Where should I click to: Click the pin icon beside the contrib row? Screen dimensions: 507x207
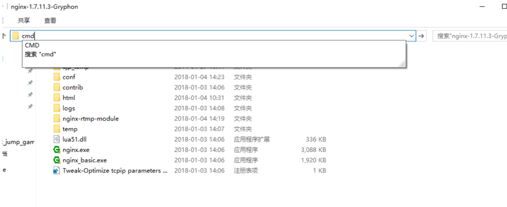pos(30,83)
